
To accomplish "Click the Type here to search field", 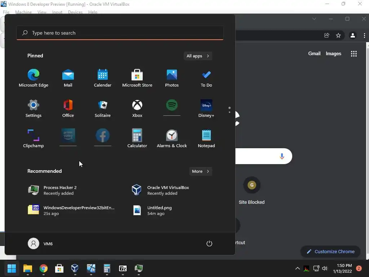I will [120, 33].
